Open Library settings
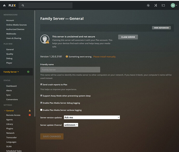The height and width of the screenshot is (152, 179). (x=10, y=124)
